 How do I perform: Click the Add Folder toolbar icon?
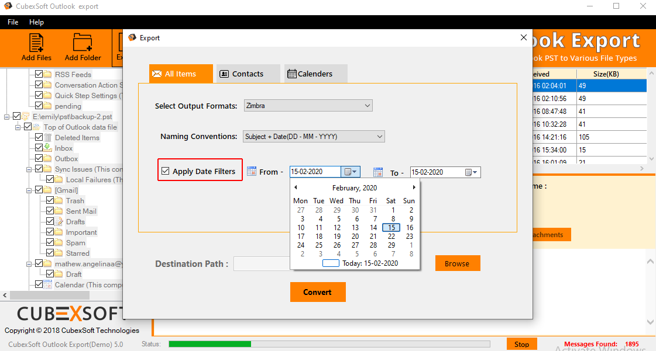[x=83, y=44]
